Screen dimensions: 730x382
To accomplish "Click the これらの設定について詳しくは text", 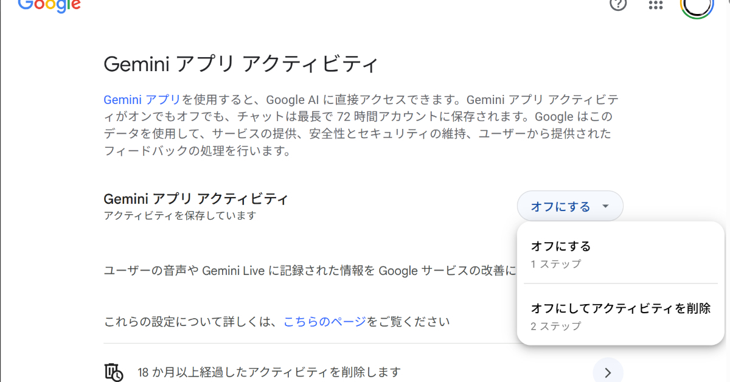I will coord(192,321).
